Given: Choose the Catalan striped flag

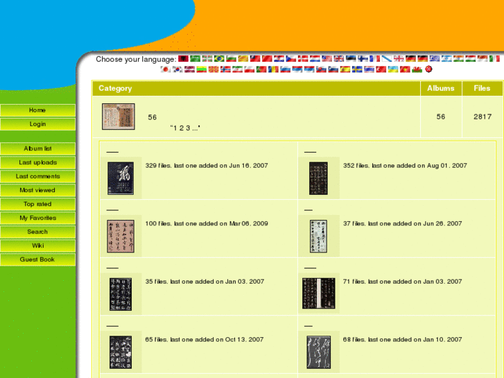Looking at the screenshot, I should coord(243,58).
